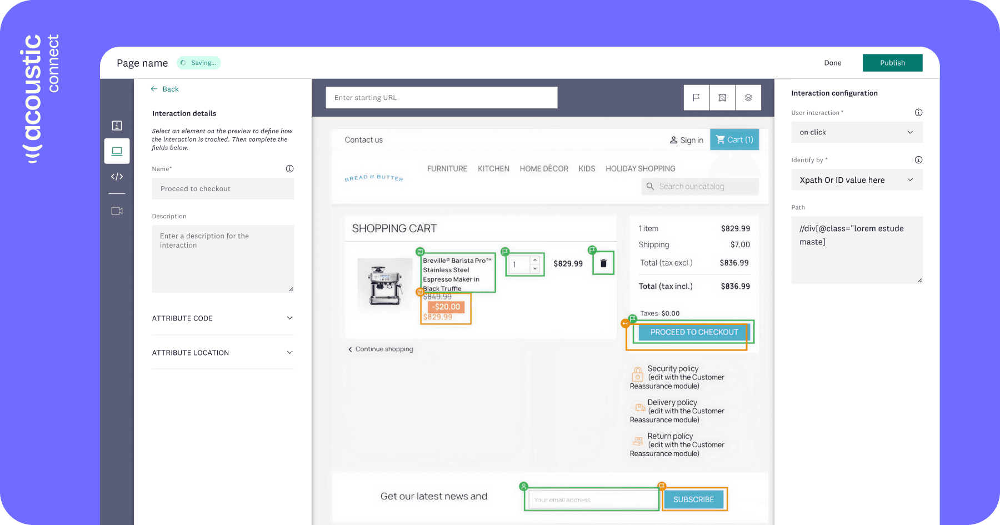1000x525 pixels.
Task: Select the screen preview icon in the sidebar
Action: click(x=116, y=151)
